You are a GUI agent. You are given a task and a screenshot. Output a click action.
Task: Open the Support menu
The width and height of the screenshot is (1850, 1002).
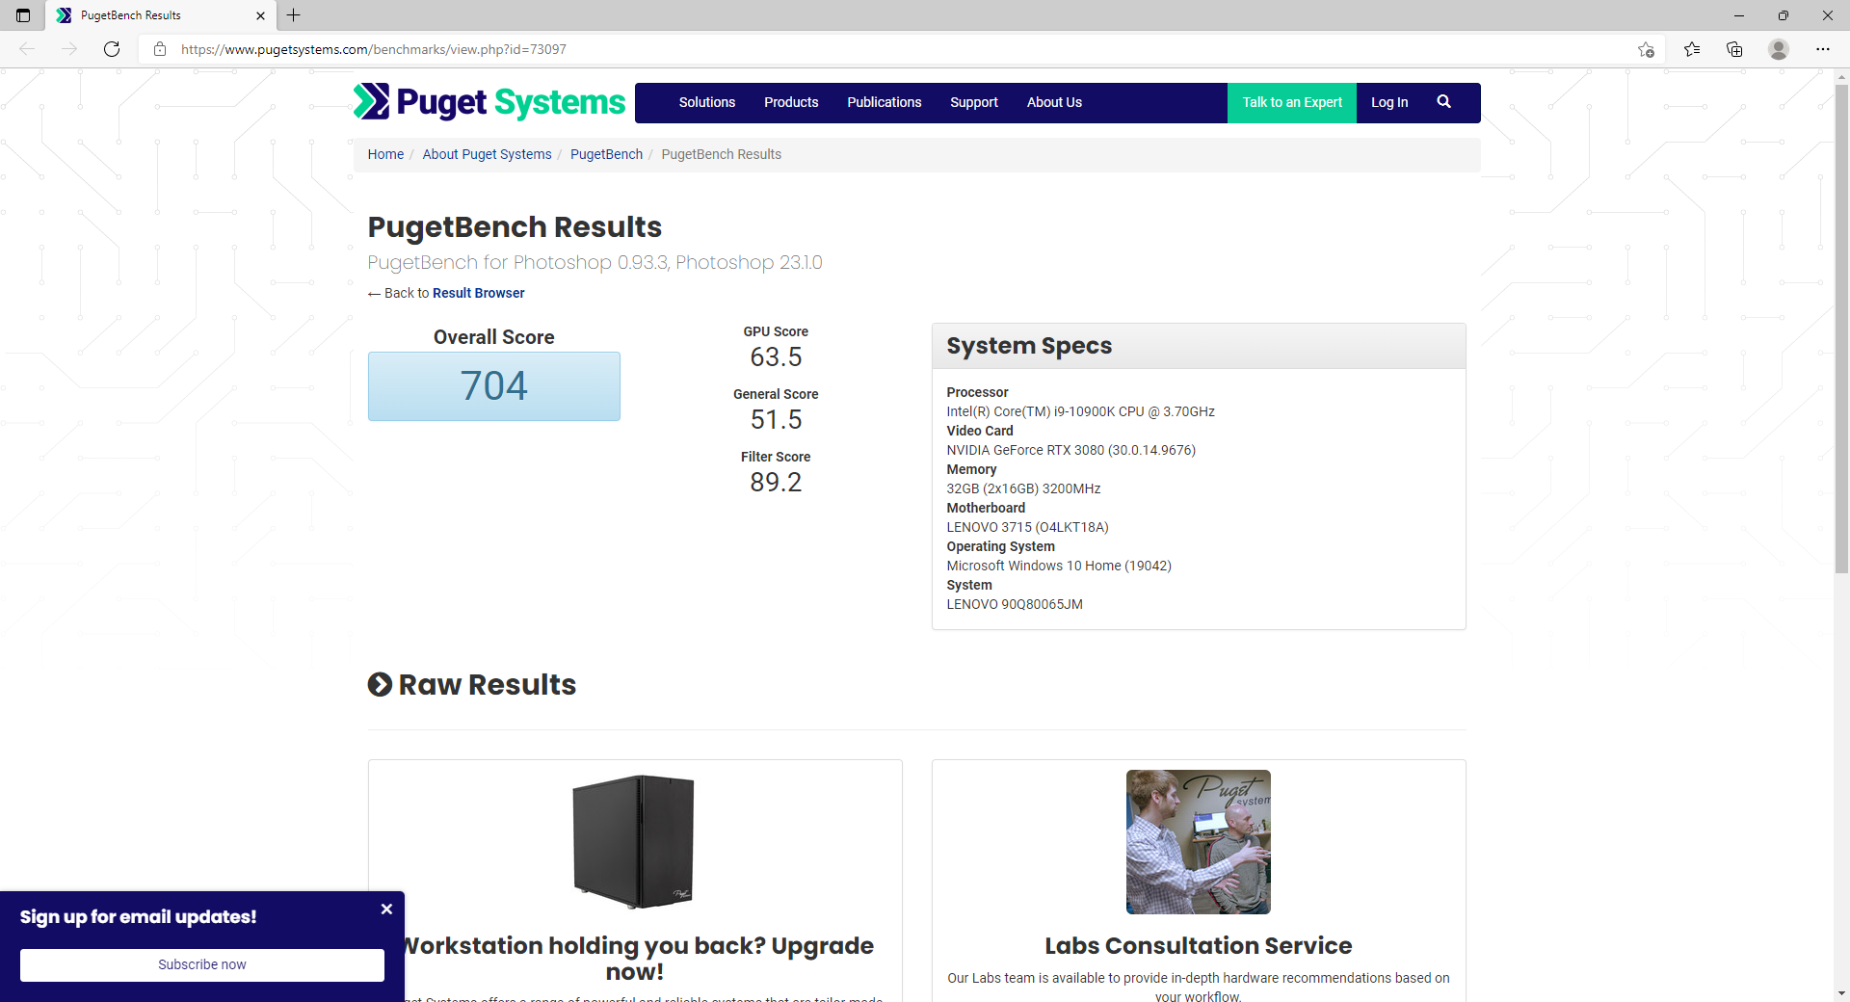[x=974, y=102]
